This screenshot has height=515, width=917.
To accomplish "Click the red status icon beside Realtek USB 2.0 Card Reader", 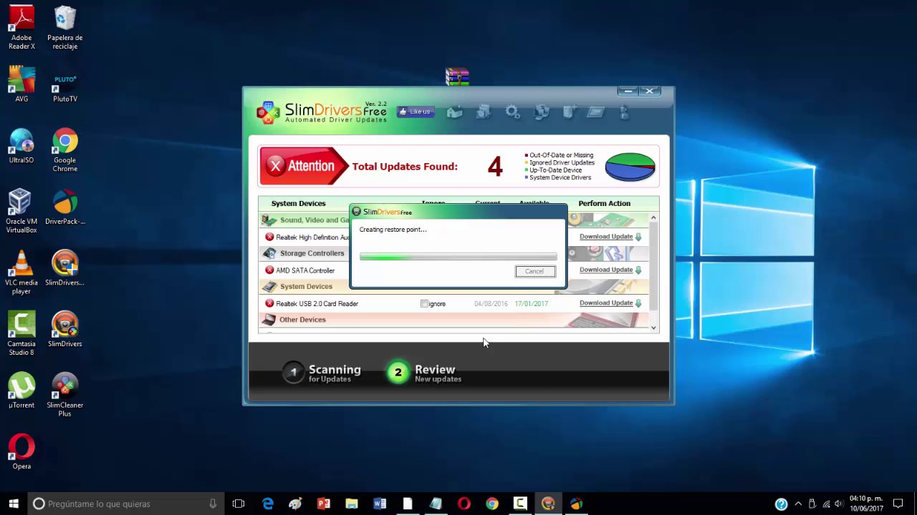I will pyautogui.click(x=269, y=303).
